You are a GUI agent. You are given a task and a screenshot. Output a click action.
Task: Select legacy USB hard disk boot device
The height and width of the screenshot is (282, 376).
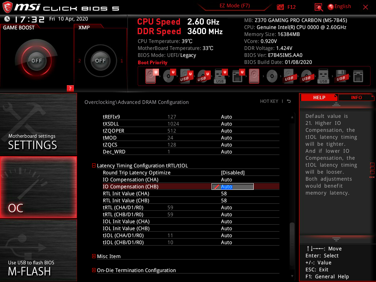click(x=289, y=76)
